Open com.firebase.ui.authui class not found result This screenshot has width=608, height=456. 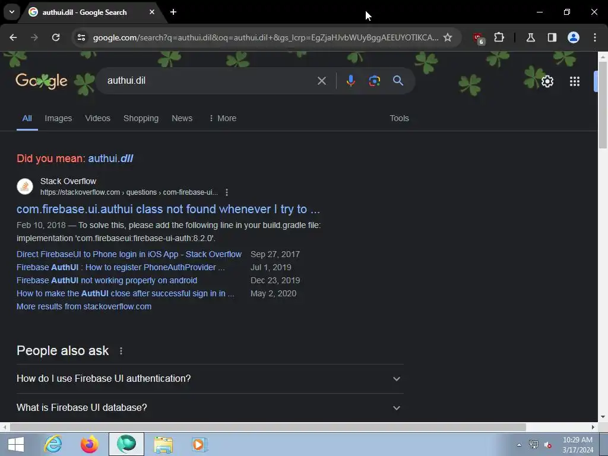point(168,210)
